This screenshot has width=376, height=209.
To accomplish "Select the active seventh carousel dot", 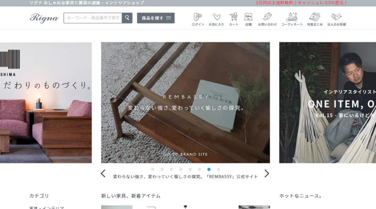I will [209, 169].
